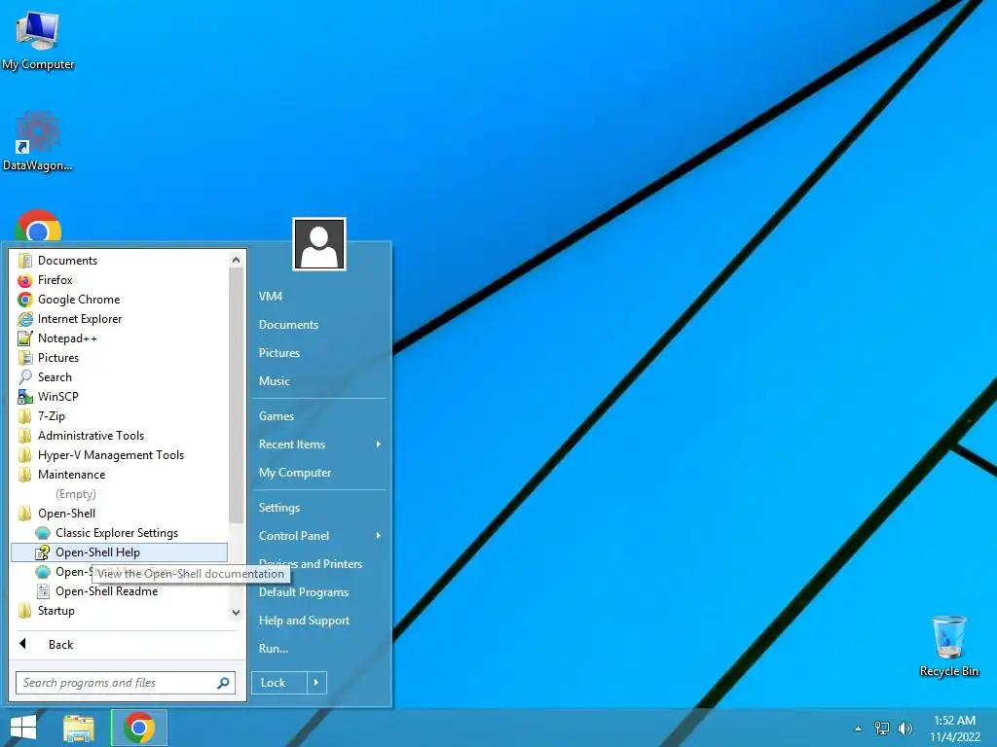This screenshot has height=747, width=997.
Task: Expand the Control Panel submenu arrow
Action: [379, 536]
